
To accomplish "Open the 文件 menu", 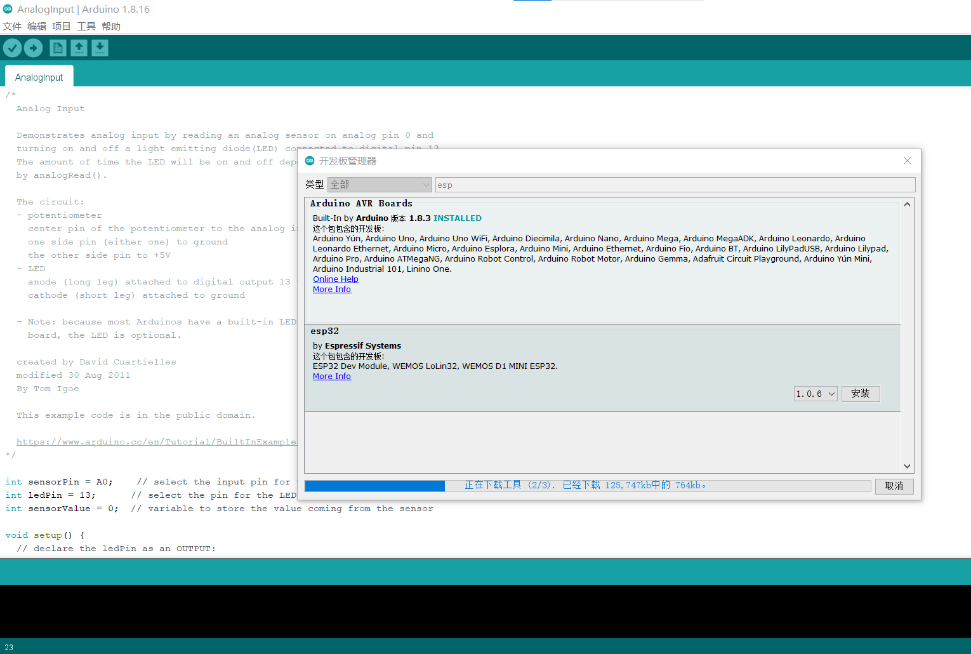I will [x=12, y=26].
